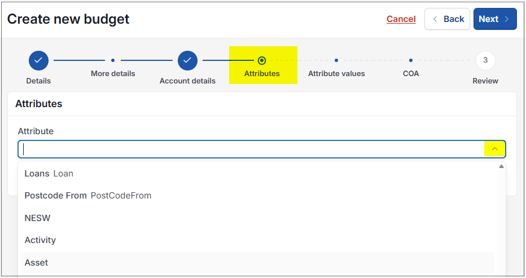
Task: Click the More details step dot
Action: pos(113,60)
